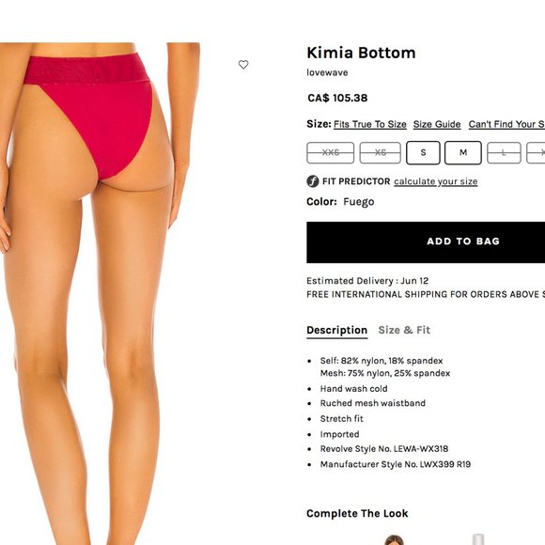Image resolution: width=545 pixels, height=545 pixels.
Task: Select crossed-out size XS
Action: click(381, 152)
